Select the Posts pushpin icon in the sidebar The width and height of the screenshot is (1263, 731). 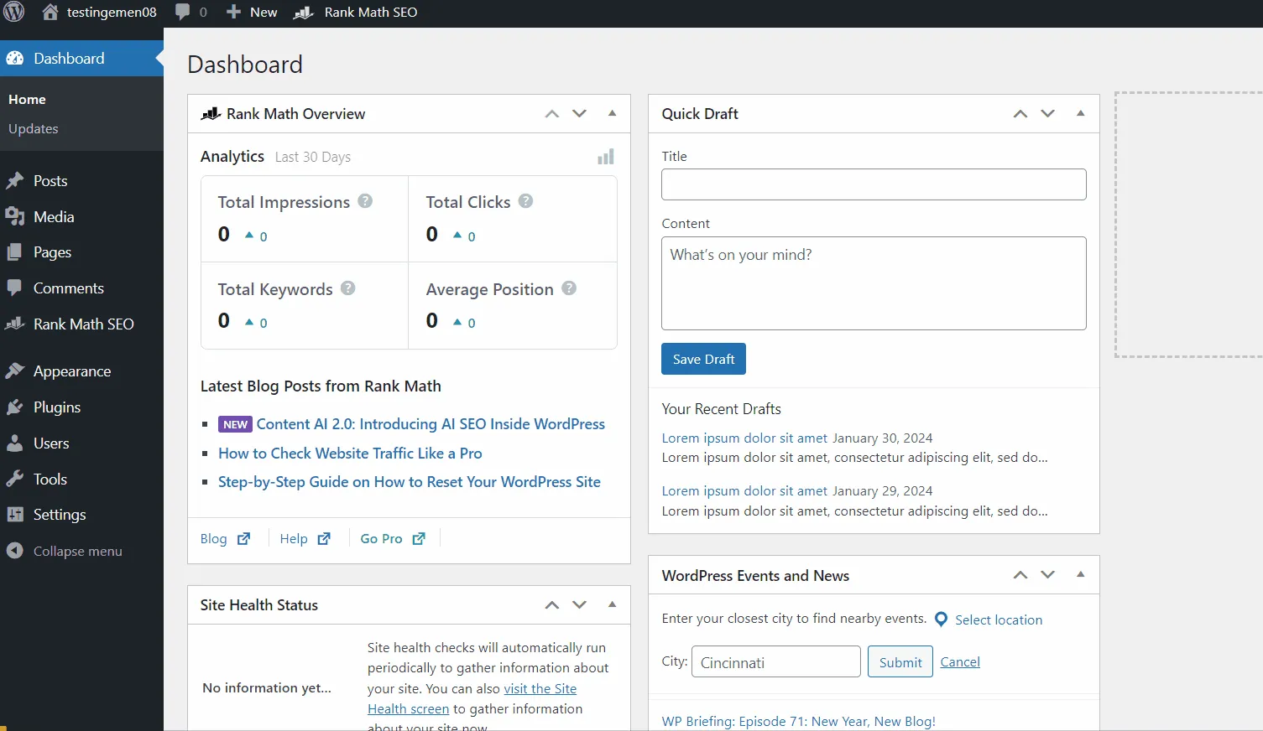click(16, 180)
